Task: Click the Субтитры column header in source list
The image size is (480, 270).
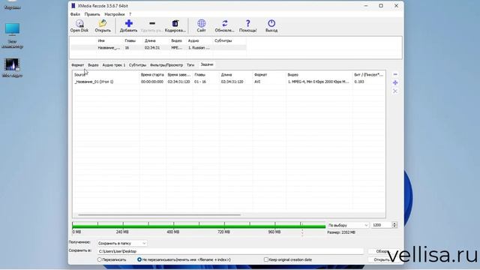Action: (223, 40)
